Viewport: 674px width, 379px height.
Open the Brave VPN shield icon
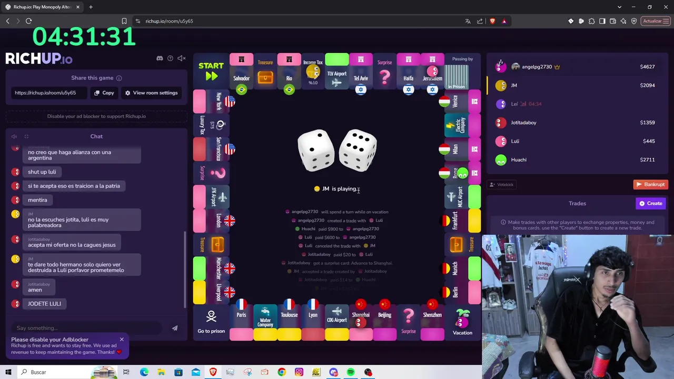634,21
